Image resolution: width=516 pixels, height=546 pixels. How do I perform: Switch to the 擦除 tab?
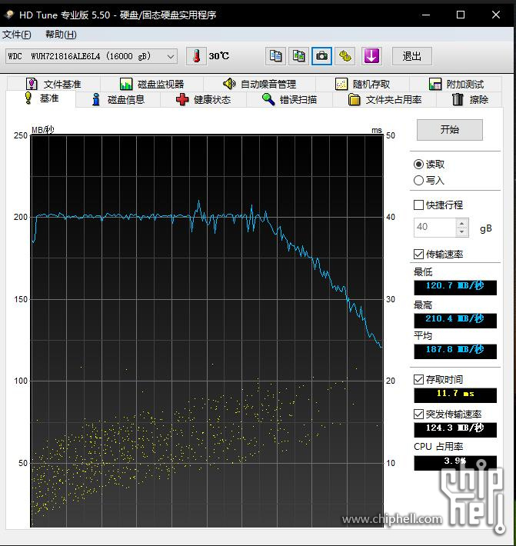(x=470, y=100)
